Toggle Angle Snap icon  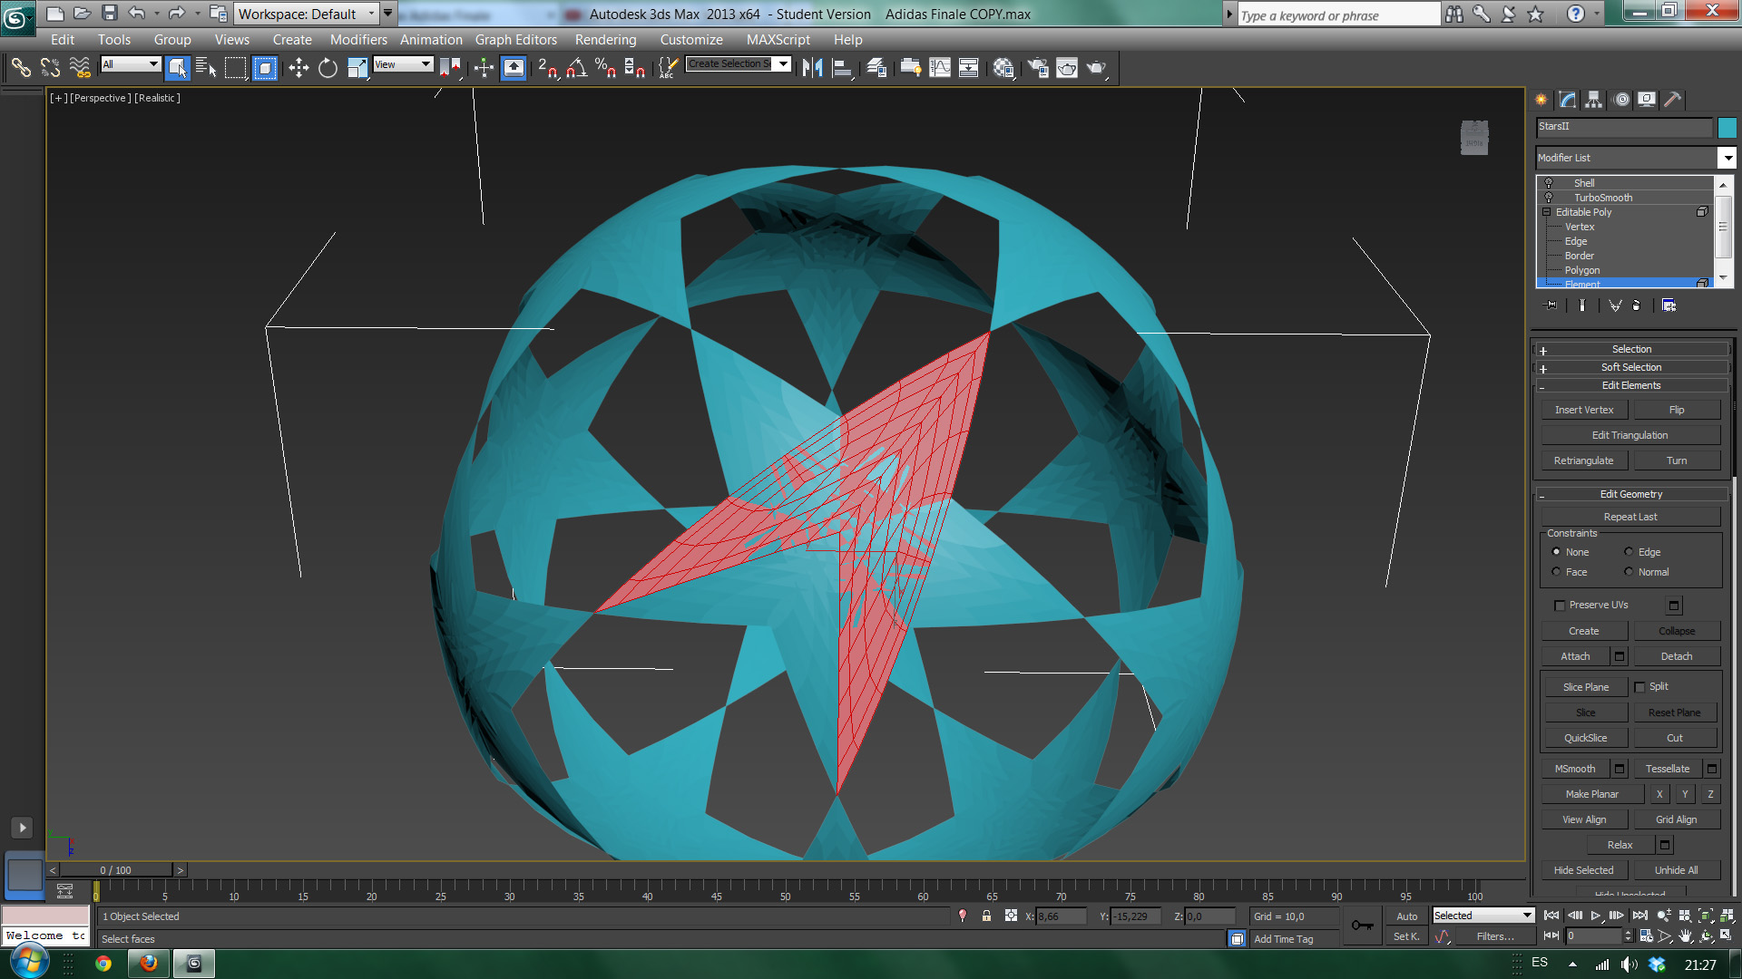(x=577, y=68)
